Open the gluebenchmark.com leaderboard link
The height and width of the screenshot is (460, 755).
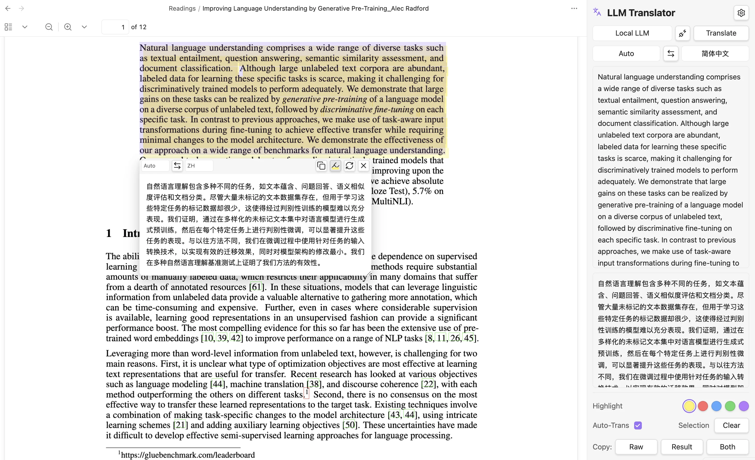tap(188, 455)
